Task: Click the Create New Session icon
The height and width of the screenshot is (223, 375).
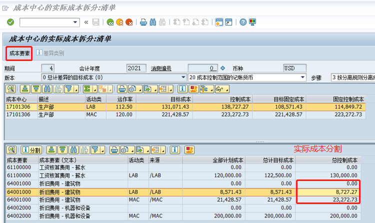Action: [x=219, y=22]
